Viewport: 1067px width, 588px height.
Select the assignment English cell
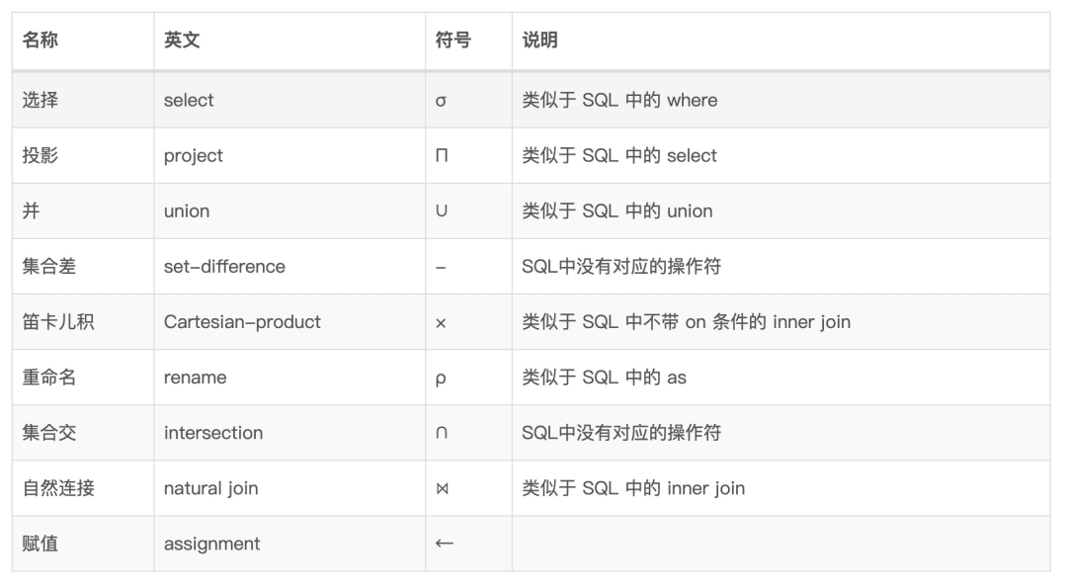point(211,544)
